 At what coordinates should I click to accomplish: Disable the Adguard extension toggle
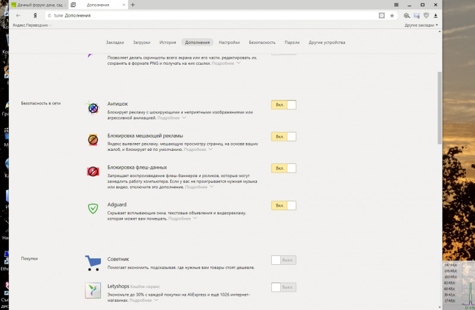(x=284, y=205)
